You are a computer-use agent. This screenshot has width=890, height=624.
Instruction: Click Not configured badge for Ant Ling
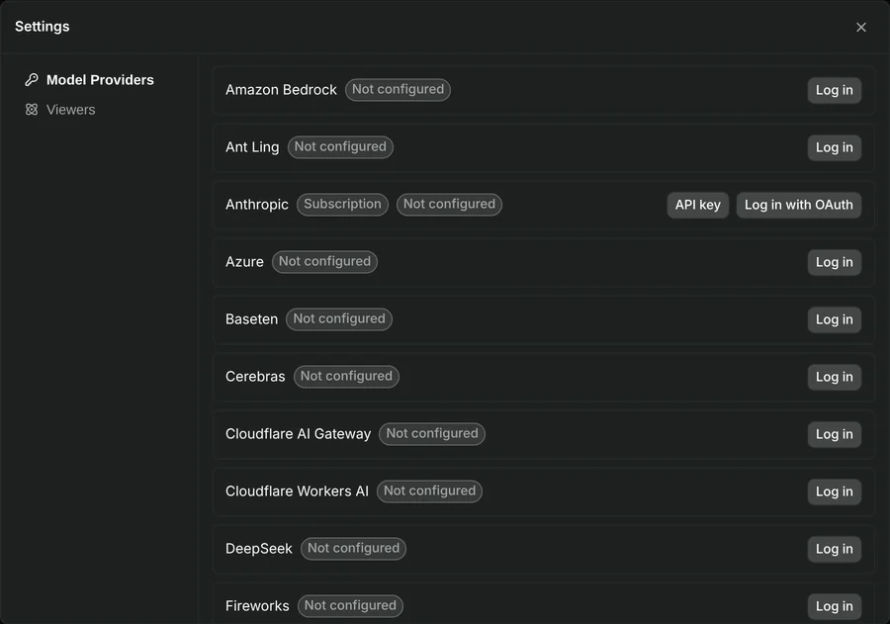coord(340,147)
